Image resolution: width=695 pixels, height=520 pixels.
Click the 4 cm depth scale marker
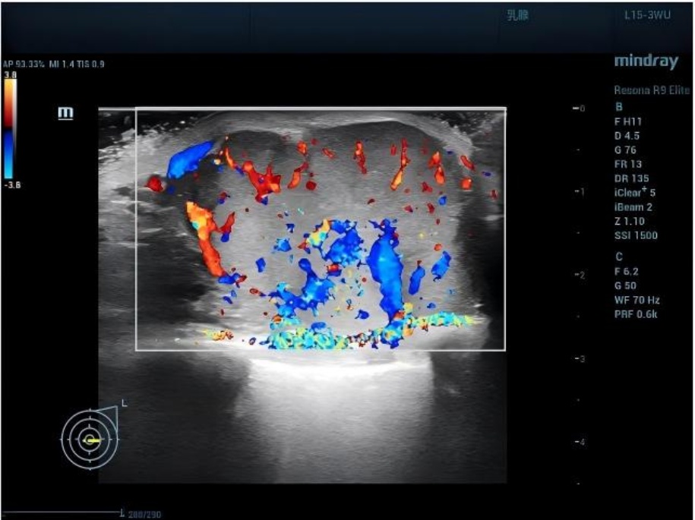(579, 441)
